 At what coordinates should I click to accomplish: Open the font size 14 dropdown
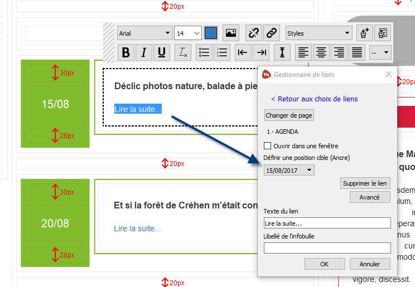pos(187,33)
